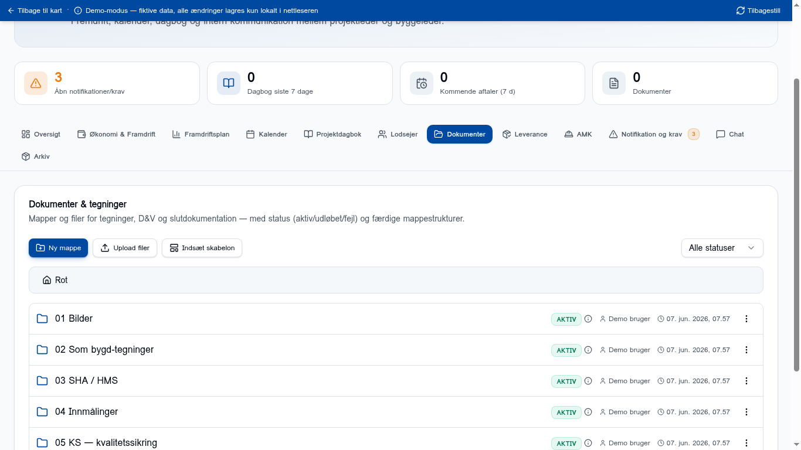Show status info for 04 Innmålinger
The width and height of the screenshot is (801, 450).
[588, 412]
